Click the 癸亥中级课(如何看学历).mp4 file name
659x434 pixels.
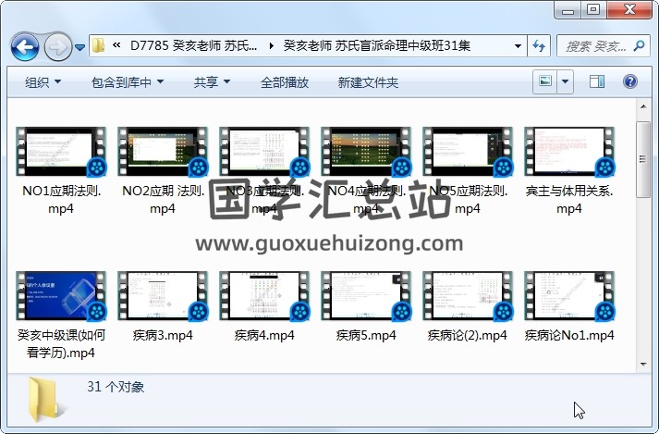61,344
